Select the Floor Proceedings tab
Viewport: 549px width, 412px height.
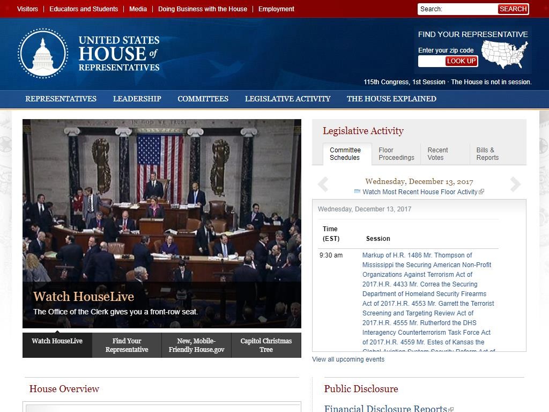tap(396, 154)
